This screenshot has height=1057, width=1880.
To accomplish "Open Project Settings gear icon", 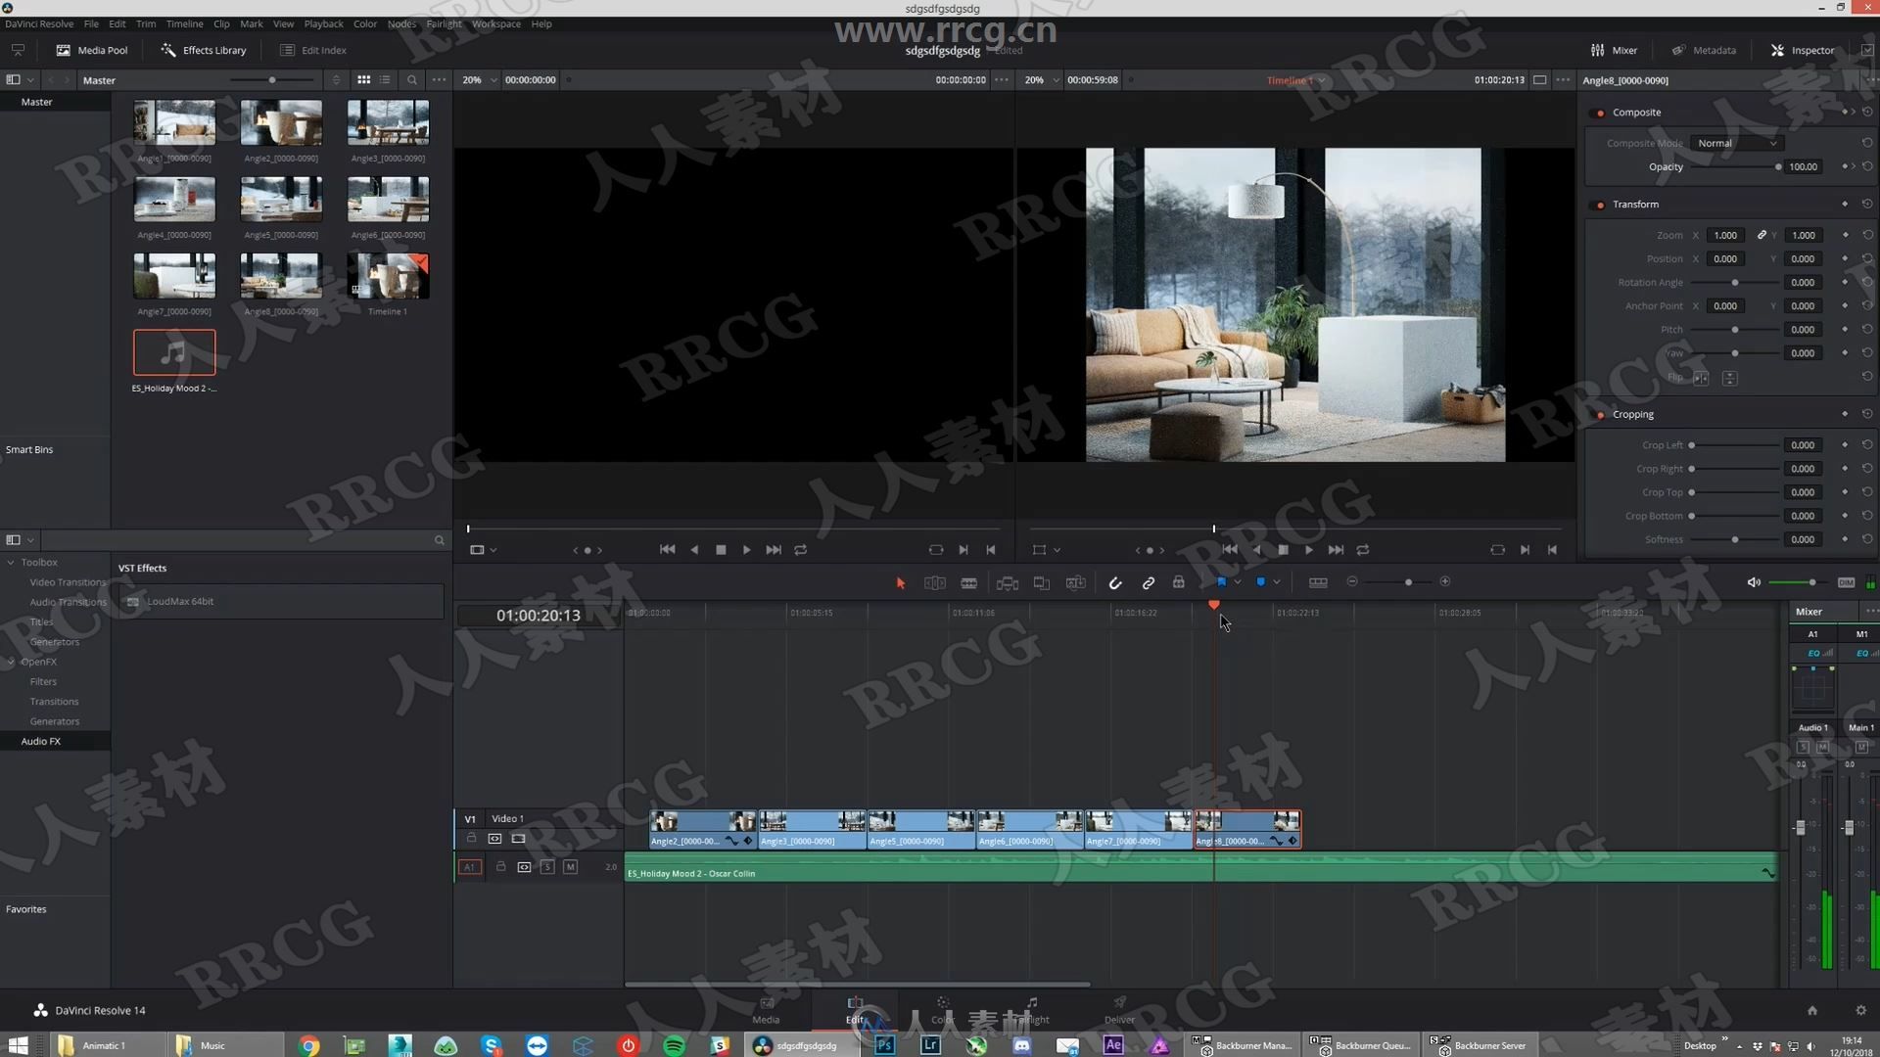I will 1860,1010.
